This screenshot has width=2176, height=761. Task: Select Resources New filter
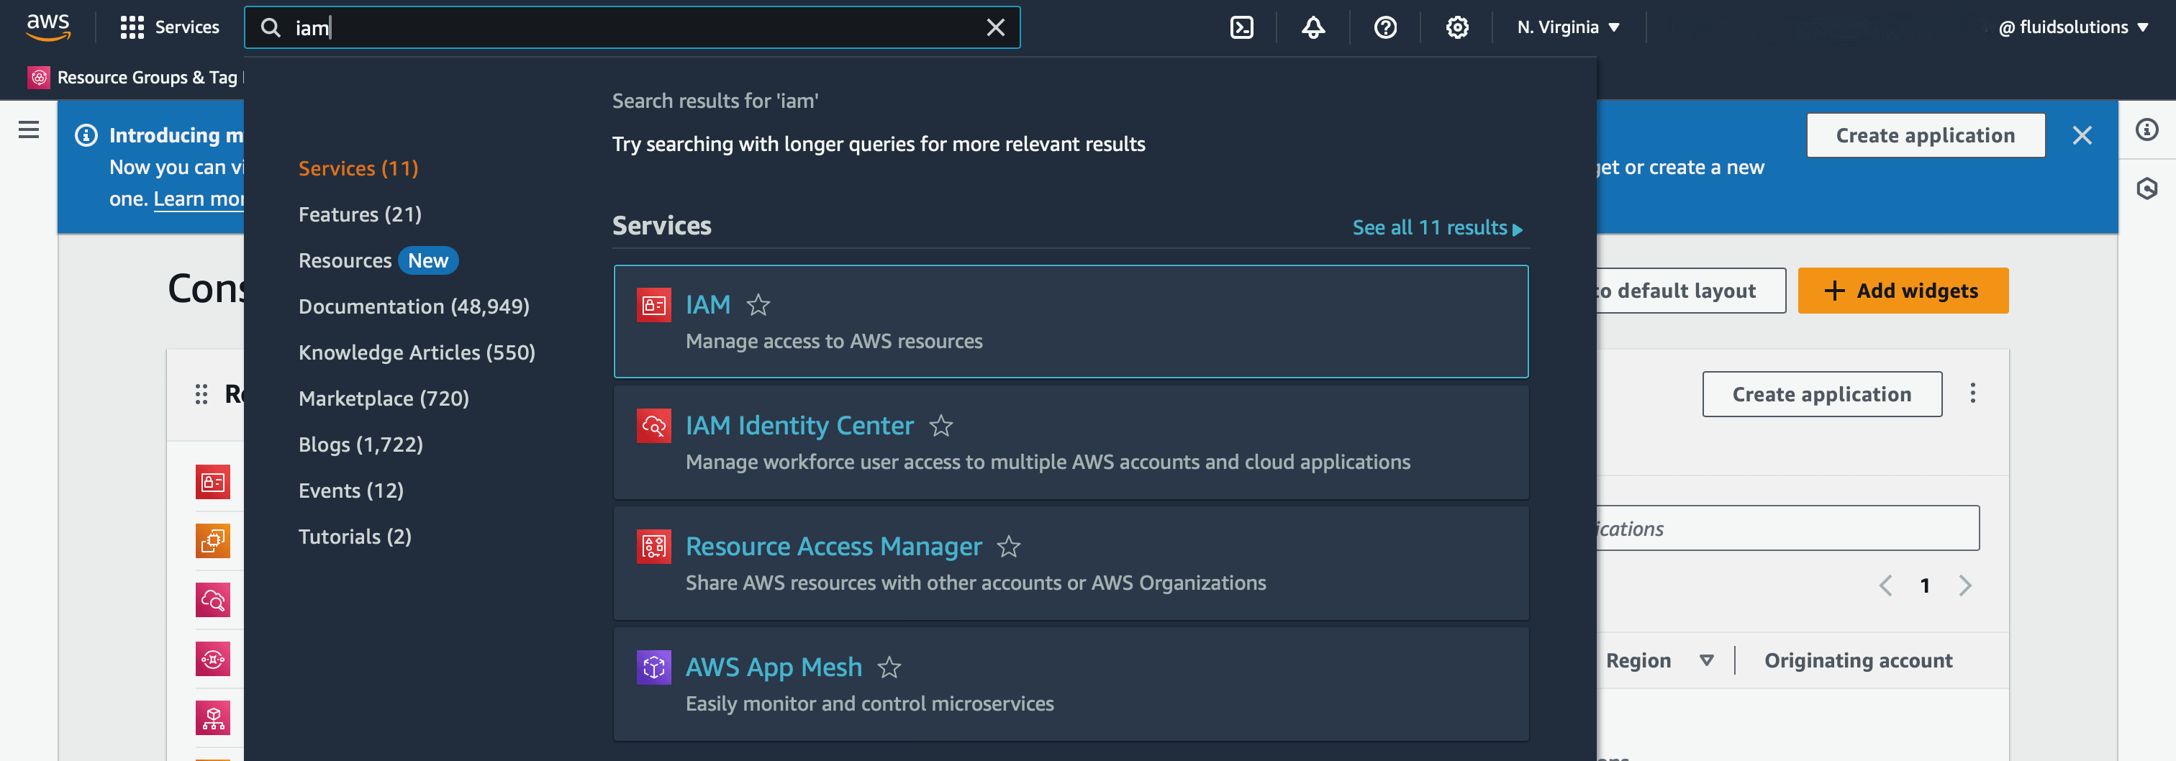[378, 260]
